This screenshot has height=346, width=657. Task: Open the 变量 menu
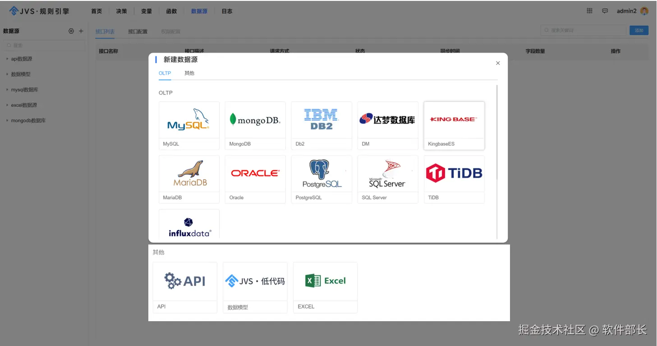tap(147, 11)
